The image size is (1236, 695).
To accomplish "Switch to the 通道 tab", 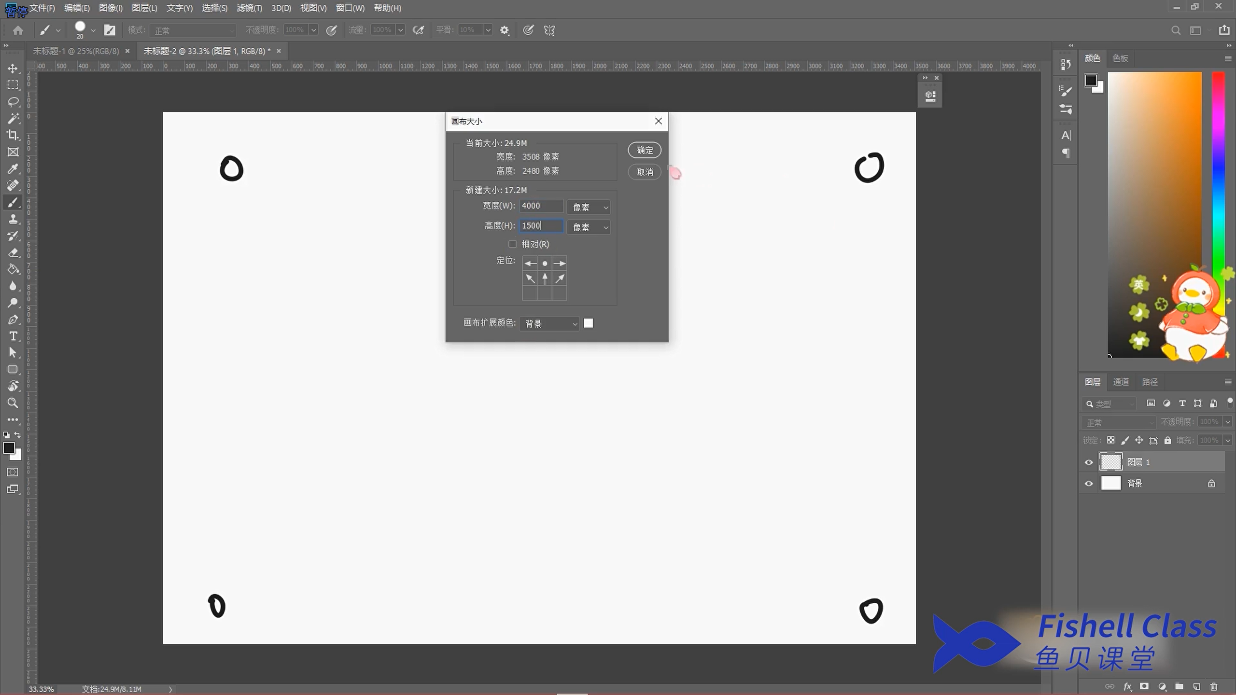I will (x=1121, y=382).
